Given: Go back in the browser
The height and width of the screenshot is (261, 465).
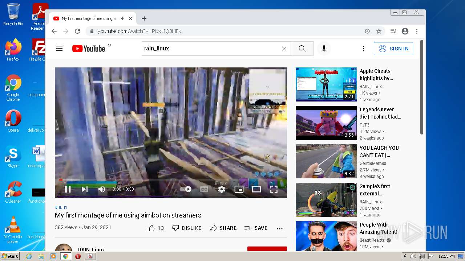Looking at the screenshot, I should pos(54,31).
